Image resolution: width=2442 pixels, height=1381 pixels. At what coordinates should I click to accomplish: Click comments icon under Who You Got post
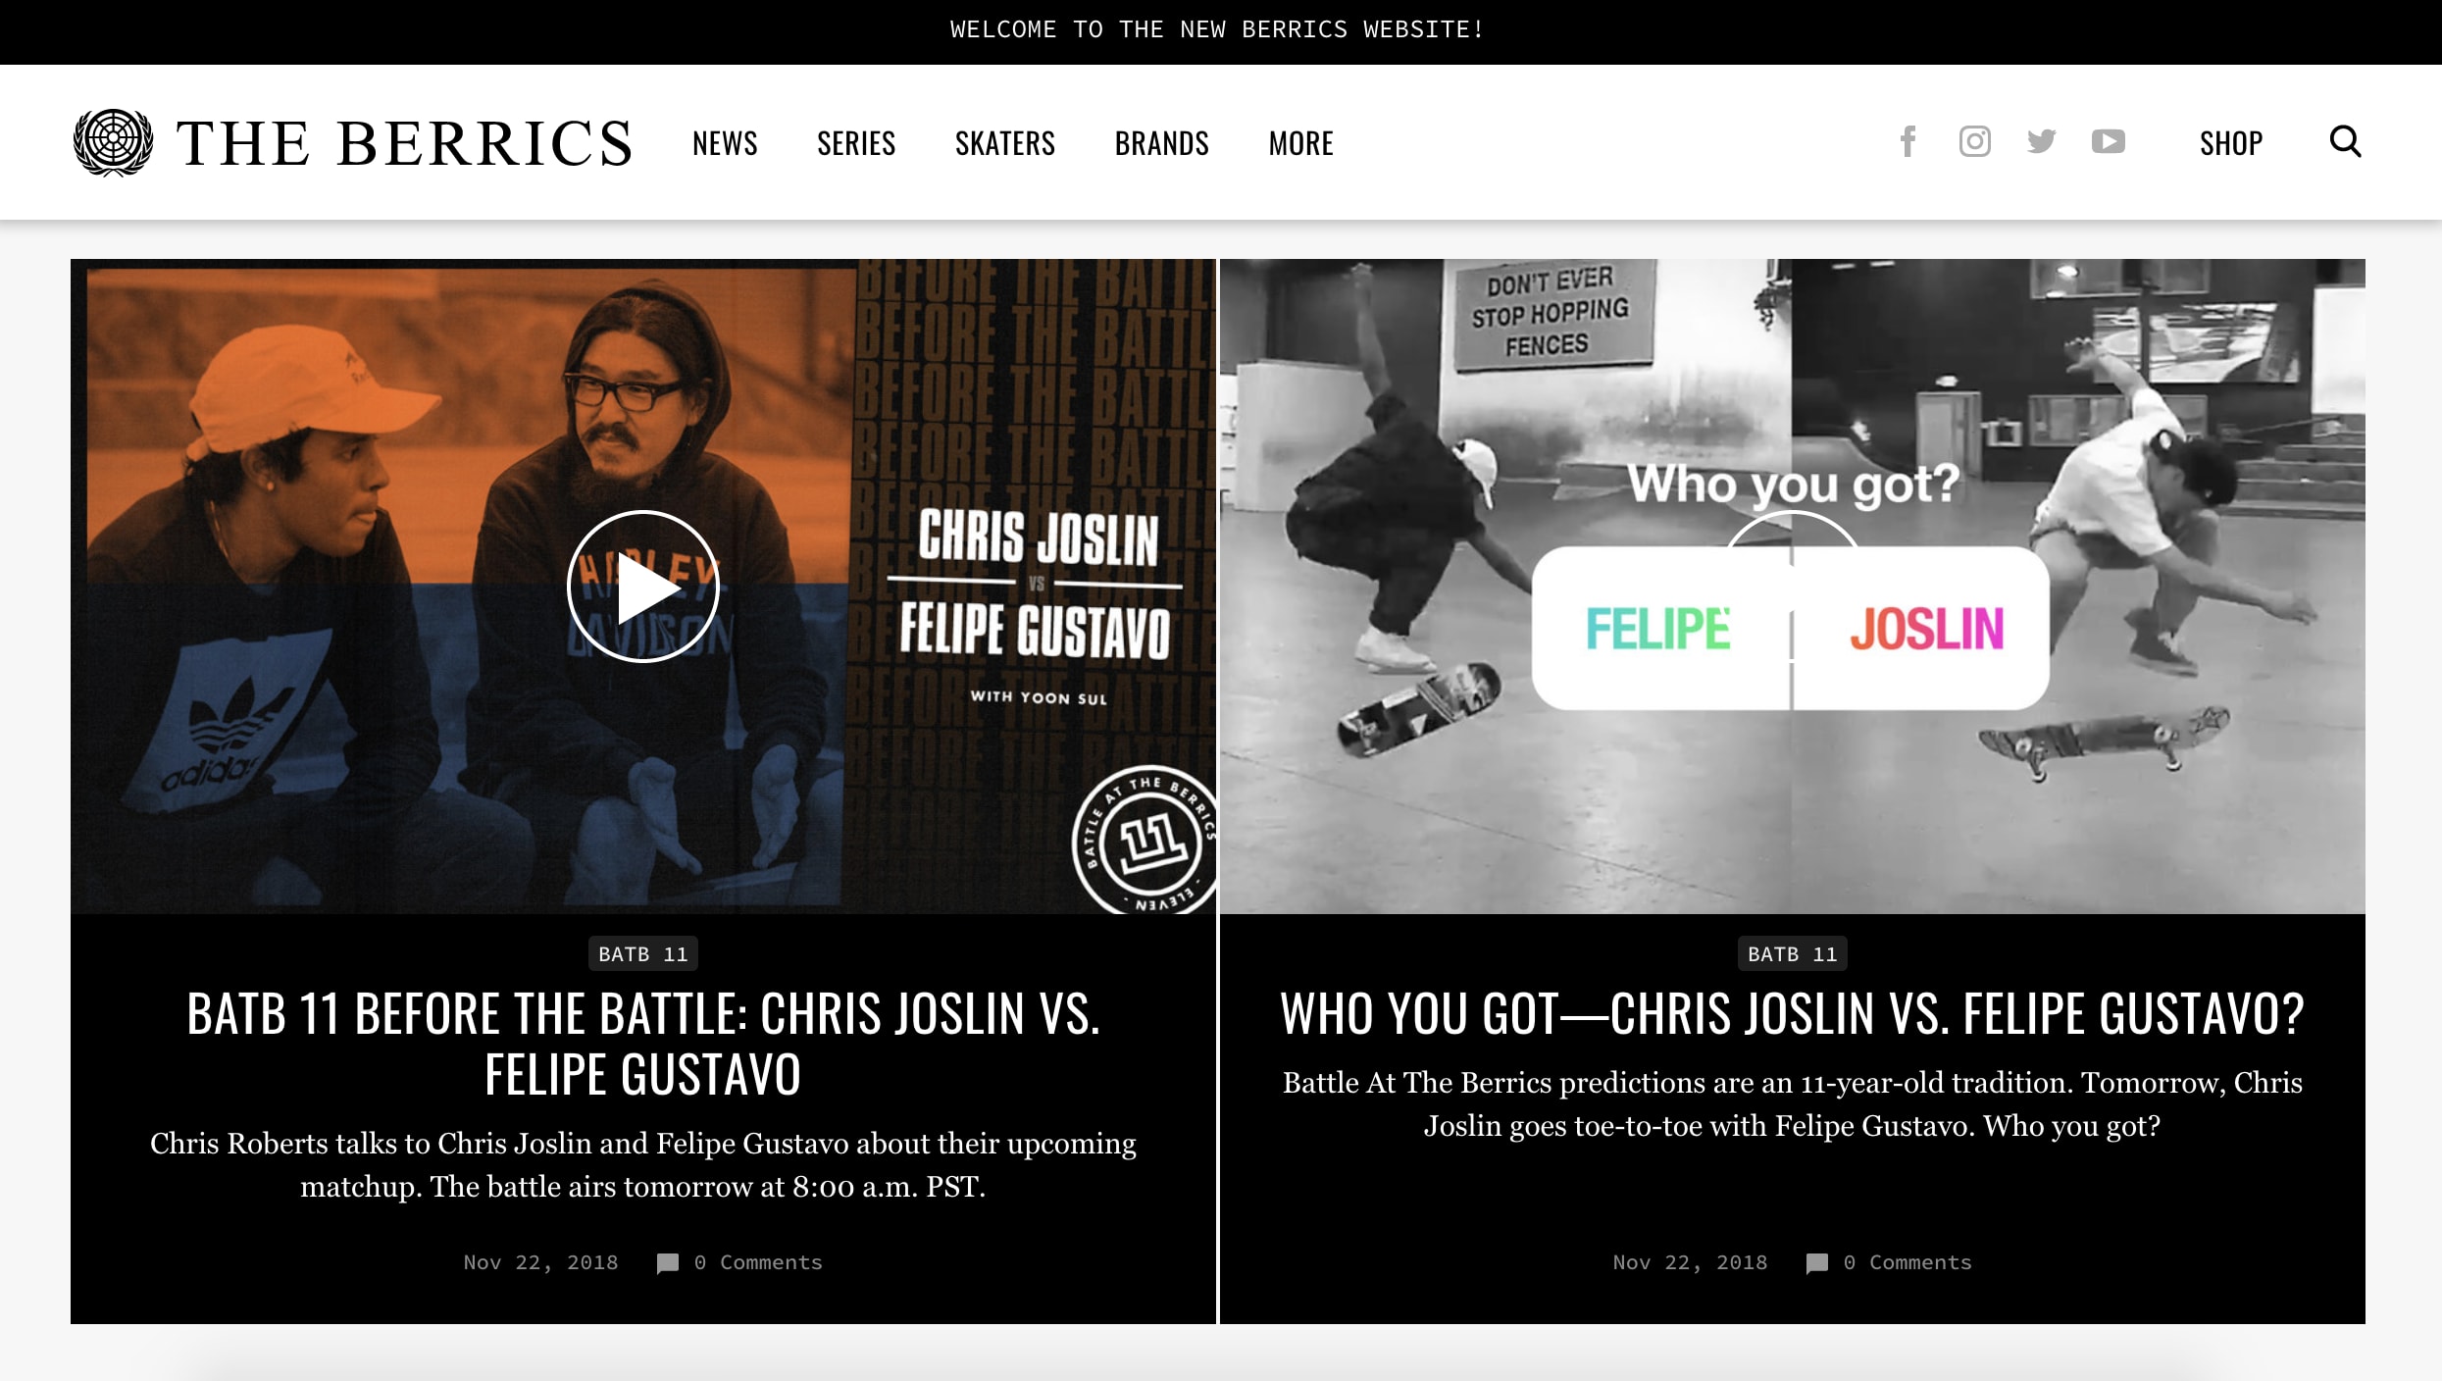point(1817,1263)
